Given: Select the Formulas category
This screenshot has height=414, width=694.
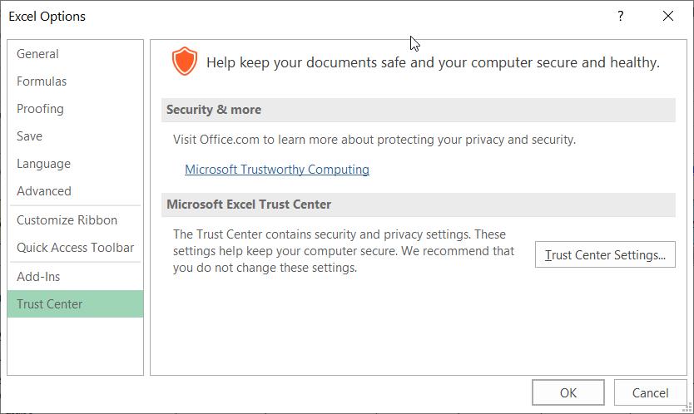Looking at the screenshot, I should [42, 81].
